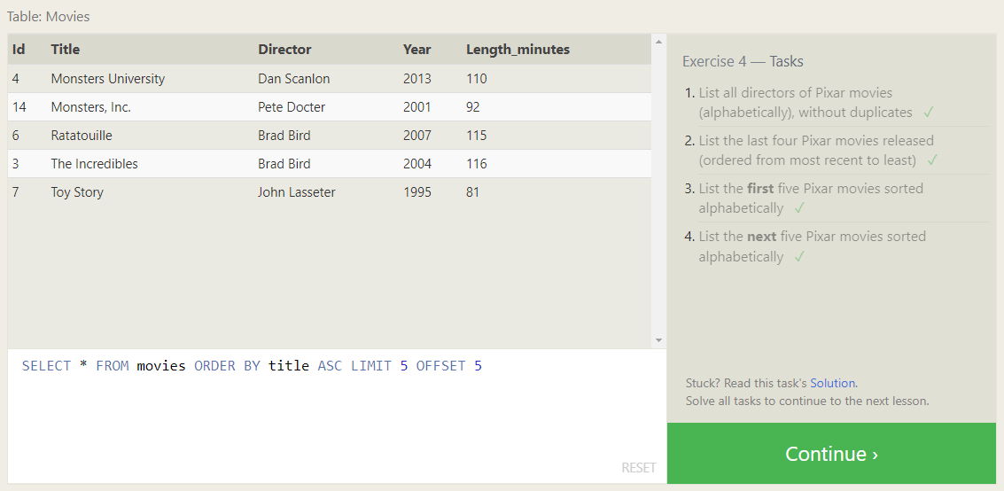Click the checkmark next to task 1

[929, 113]
